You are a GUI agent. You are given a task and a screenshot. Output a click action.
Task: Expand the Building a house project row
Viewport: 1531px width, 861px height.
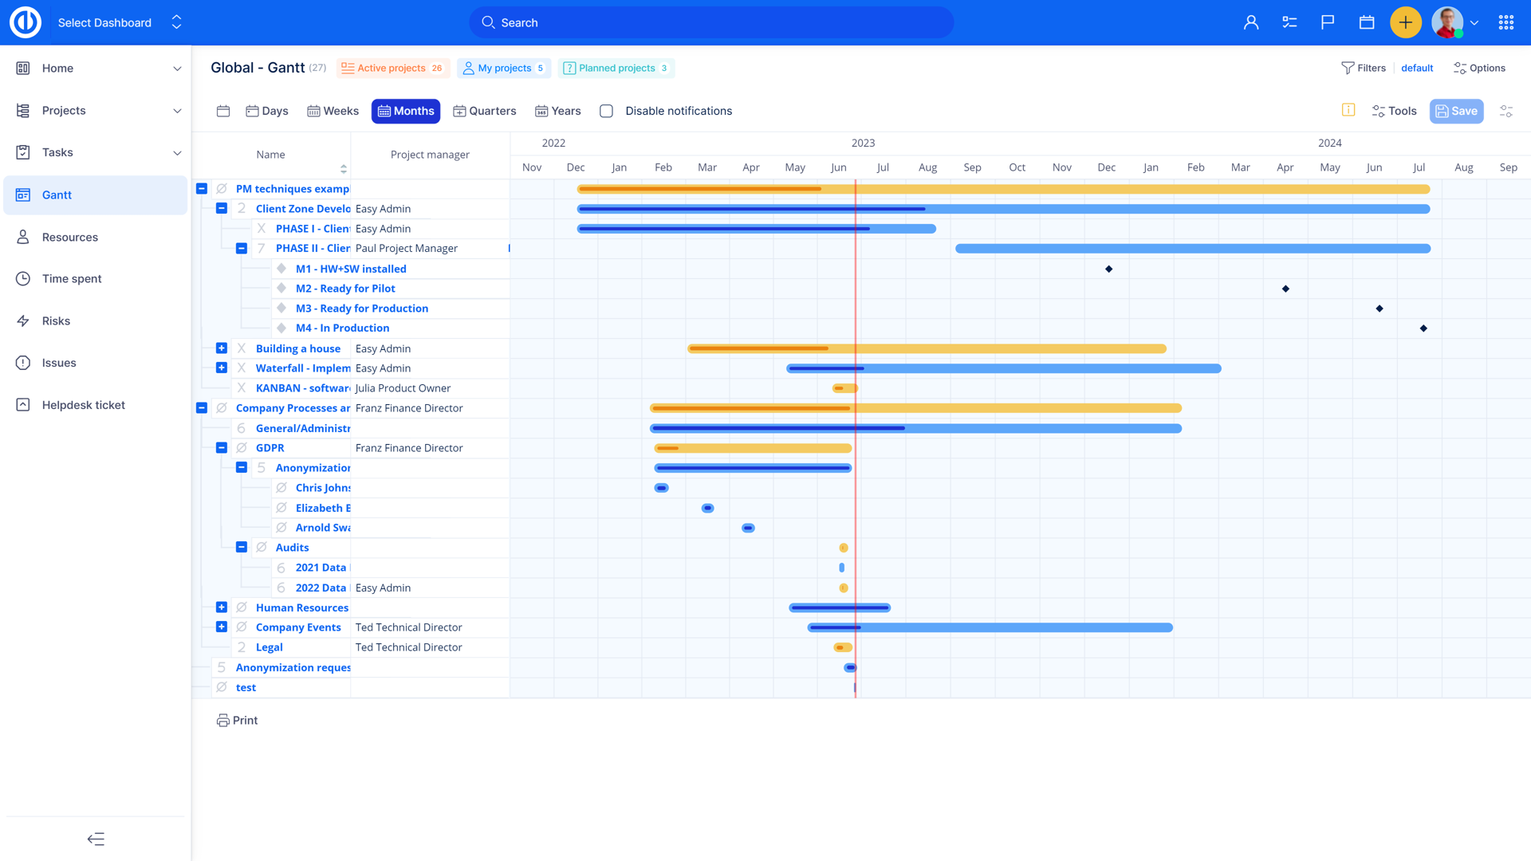tap(221, 348)
